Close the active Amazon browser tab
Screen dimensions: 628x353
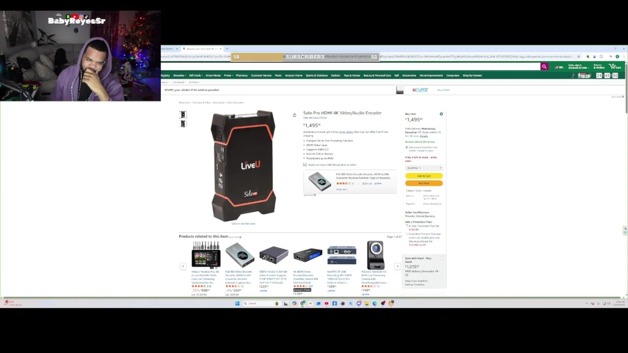[x=220, y=49]
